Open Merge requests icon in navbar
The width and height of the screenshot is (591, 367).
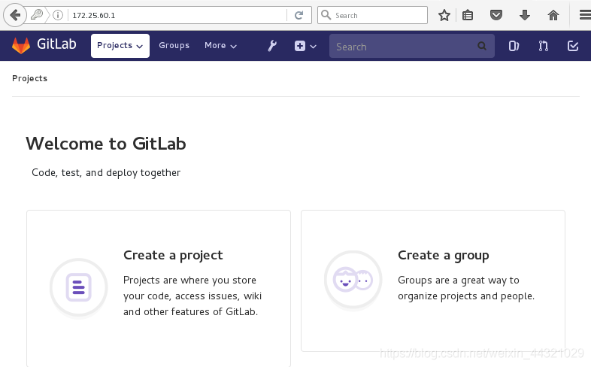coord(543,46)
